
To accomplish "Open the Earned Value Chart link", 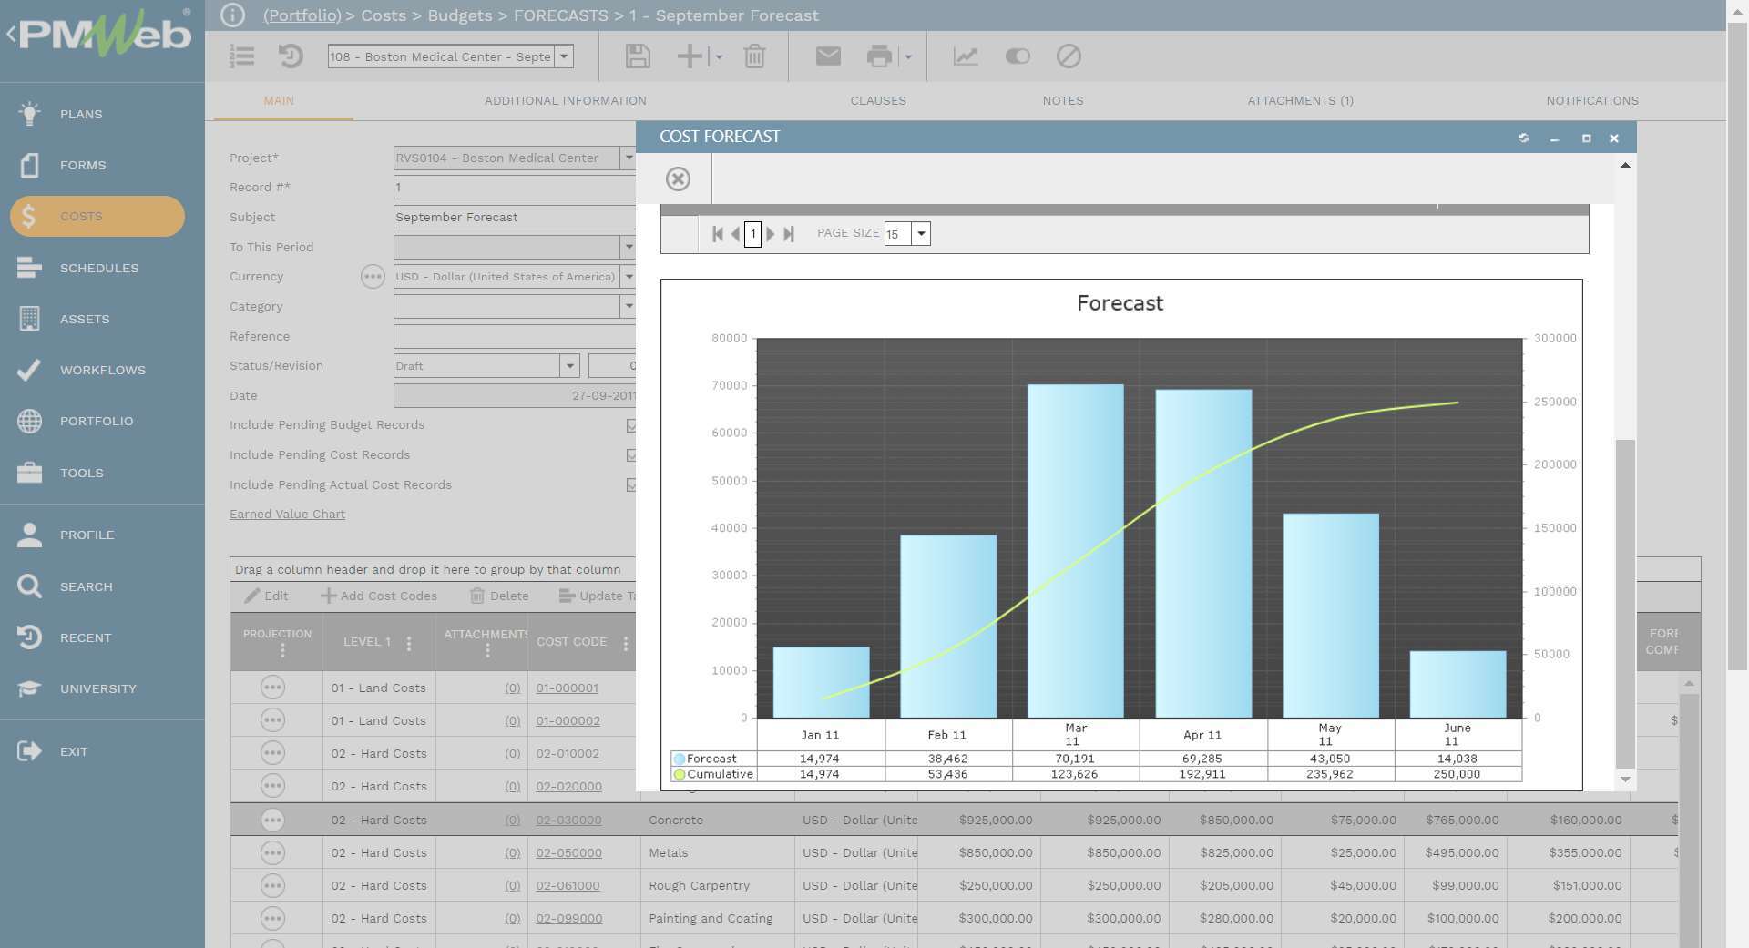I will point(287,515).
